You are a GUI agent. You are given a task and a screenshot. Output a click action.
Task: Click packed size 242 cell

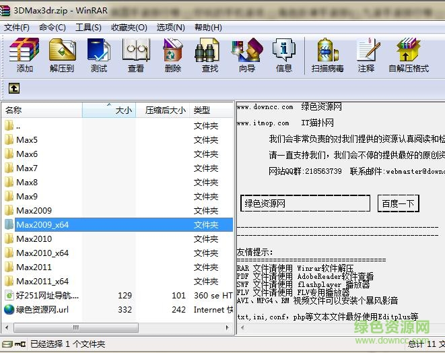(x=179, y=310)
